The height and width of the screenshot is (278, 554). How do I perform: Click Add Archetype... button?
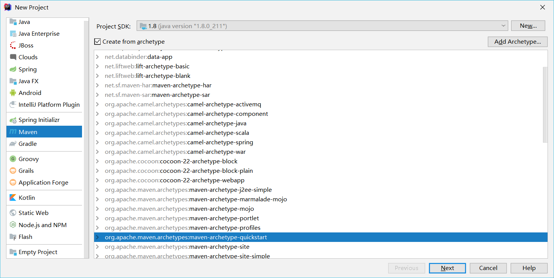point(518,42)
